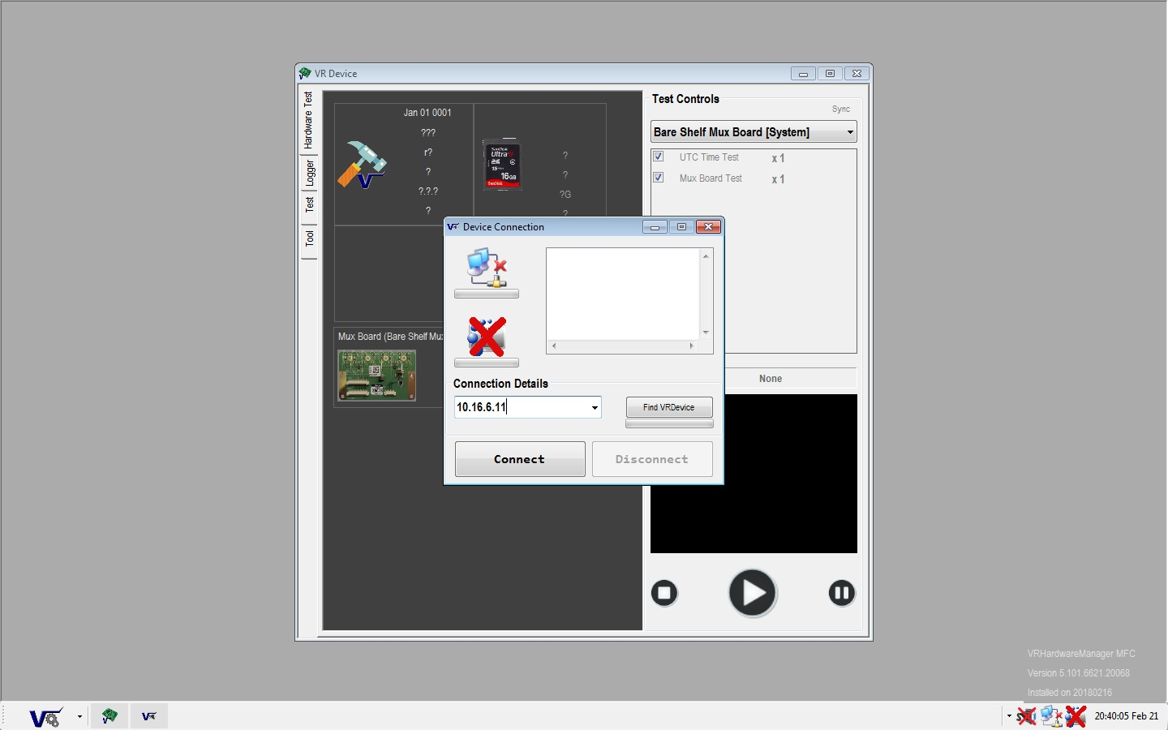
Task: Expand the hidden icons arrow in the system tray
Action: (x=1008, y=716)
